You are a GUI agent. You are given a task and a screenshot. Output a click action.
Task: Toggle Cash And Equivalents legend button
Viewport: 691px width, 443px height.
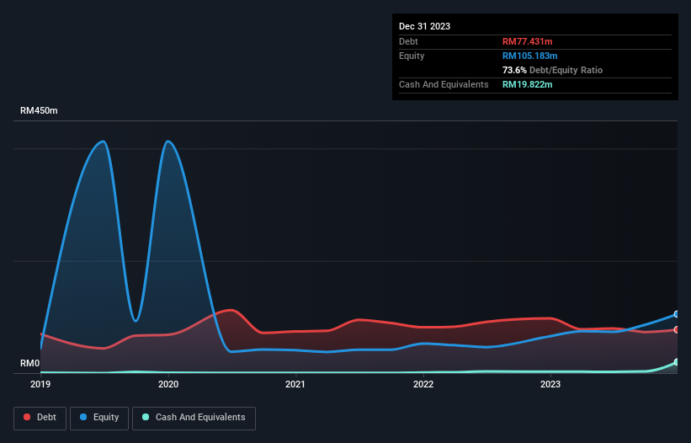point(194,418)
